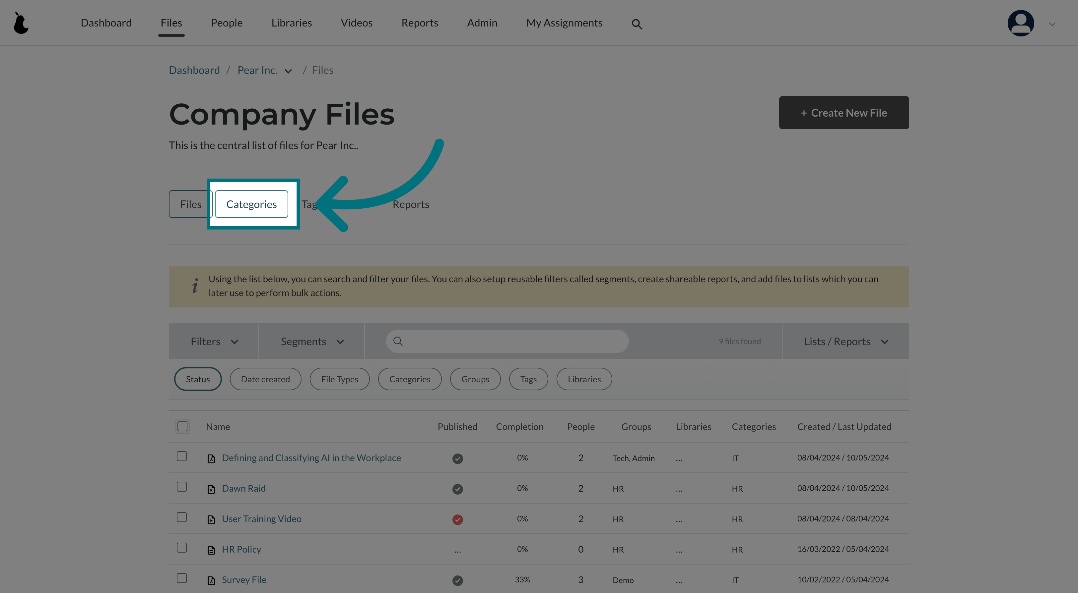Click the Completion column header
1078x593 pixels.
tap(519, 426)
